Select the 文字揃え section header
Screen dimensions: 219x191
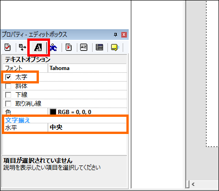point(18,120)
